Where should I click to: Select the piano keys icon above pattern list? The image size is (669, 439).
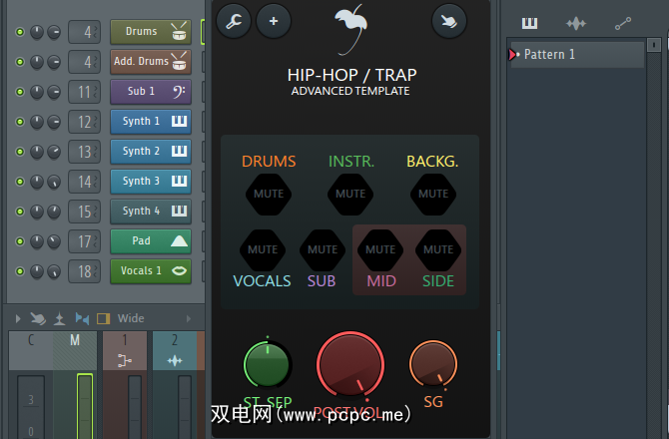coord(529,23)
